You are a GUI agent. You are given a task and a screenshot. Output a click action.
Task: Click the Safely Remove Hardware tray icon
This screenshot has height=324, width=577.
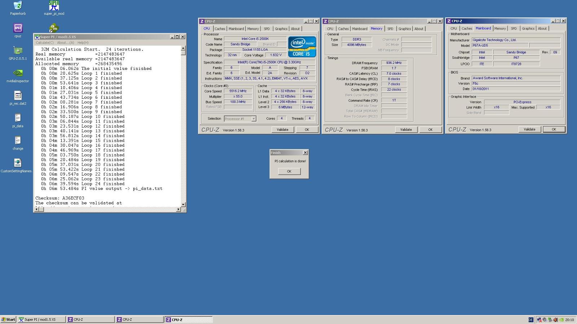tap(550, 320)
